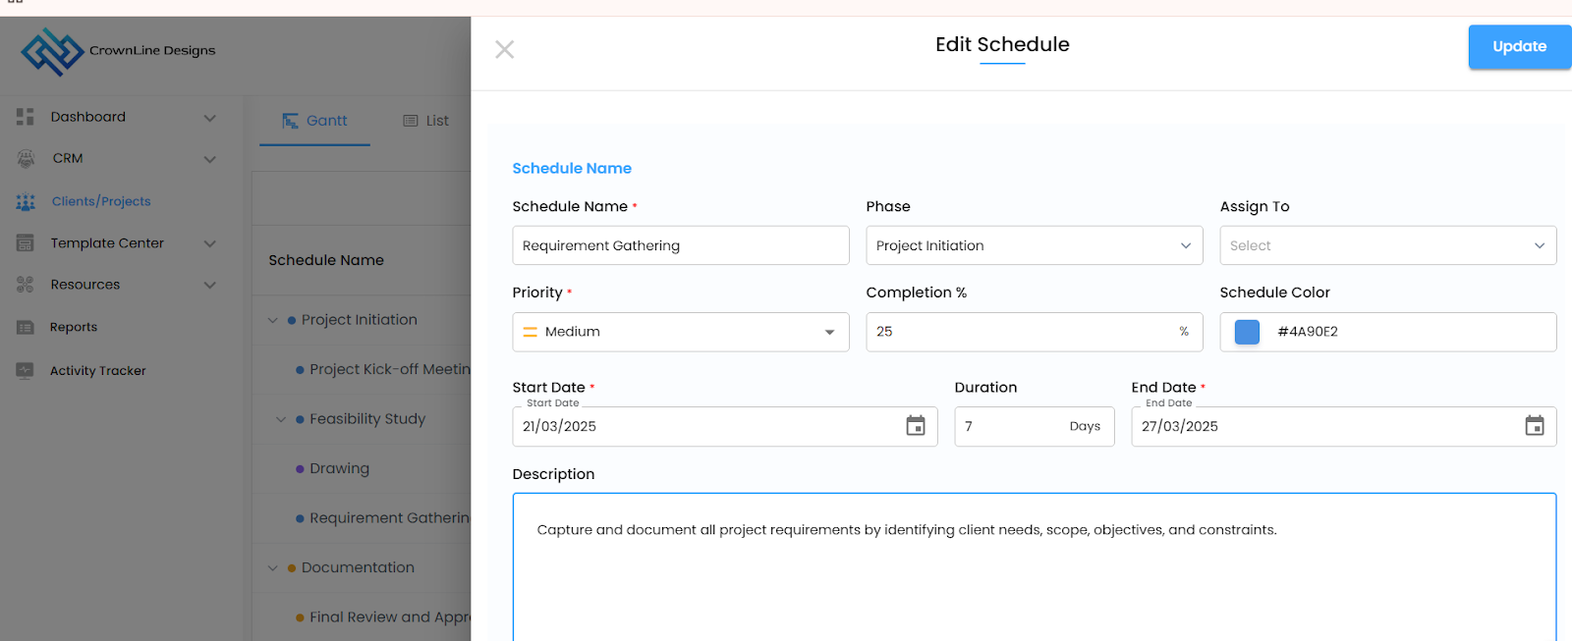Switch to the Gantt tab

pyautogui.click(x=315, y=121)
